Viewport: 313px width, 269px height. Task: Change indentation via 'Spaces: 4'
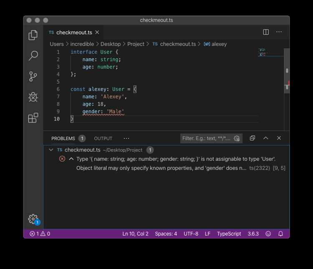click(x=166, y=234)
